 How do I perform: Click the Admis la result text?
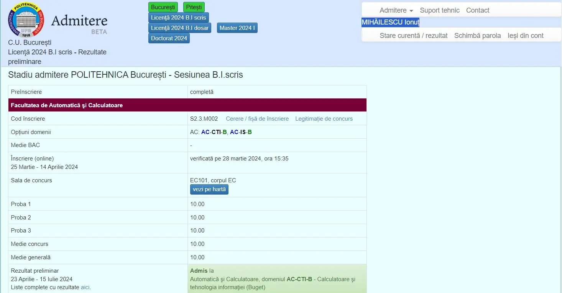(202, 271)
